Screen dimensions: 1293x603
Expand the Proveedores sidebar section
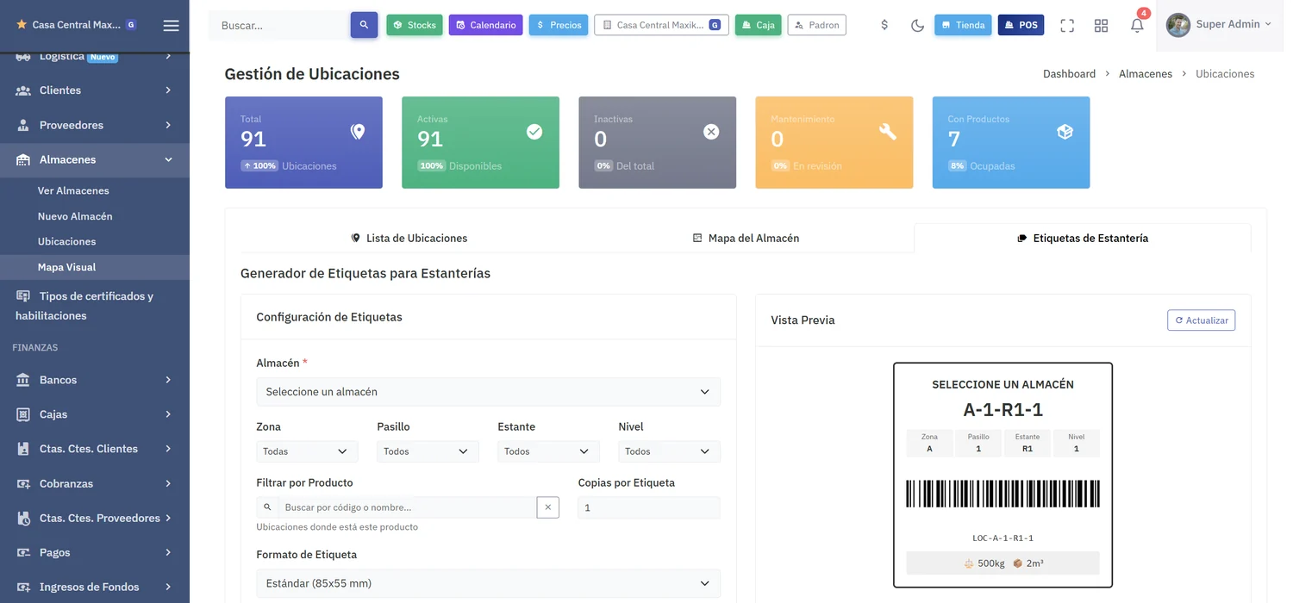coord(95,125)
